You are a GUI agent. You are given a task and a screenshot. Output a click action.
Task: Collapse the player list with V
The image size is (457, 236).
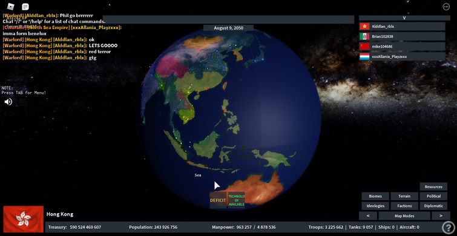[x=404, y=18]
